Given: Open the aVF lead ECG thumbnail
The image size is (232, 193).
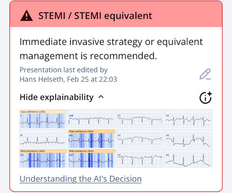Looking at the screenshot, I should [92, 158].
